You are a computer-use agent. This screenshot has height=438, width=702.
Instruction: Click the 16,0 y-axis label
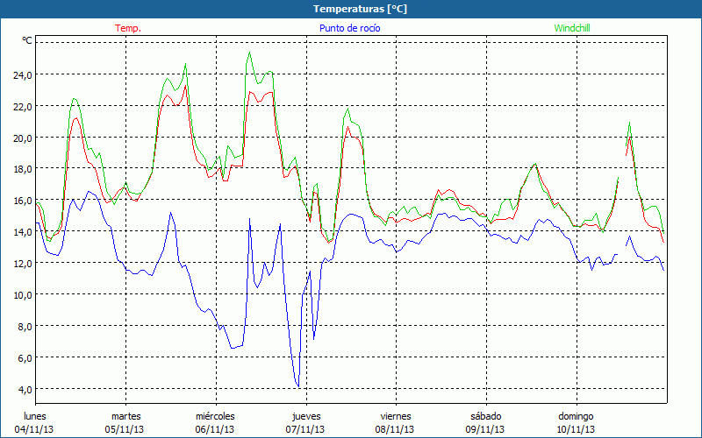(20, 201)
